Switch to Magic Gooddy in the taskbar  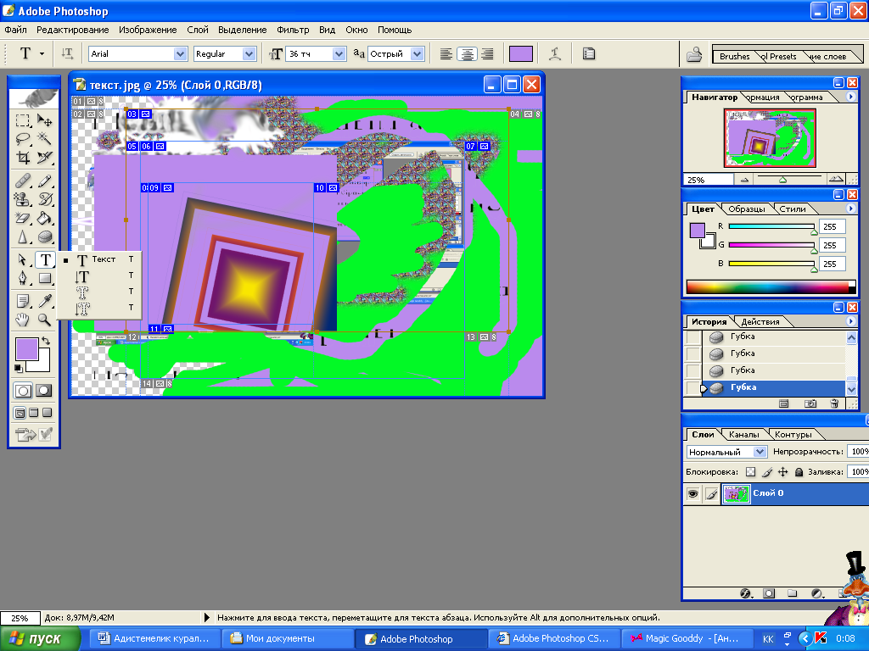(687, 639)
